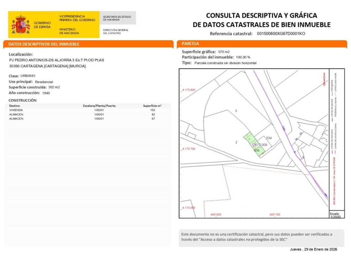Click parcel number 534 on the map
This screenshot has width=351, height=263.
[x=269, y=138]
